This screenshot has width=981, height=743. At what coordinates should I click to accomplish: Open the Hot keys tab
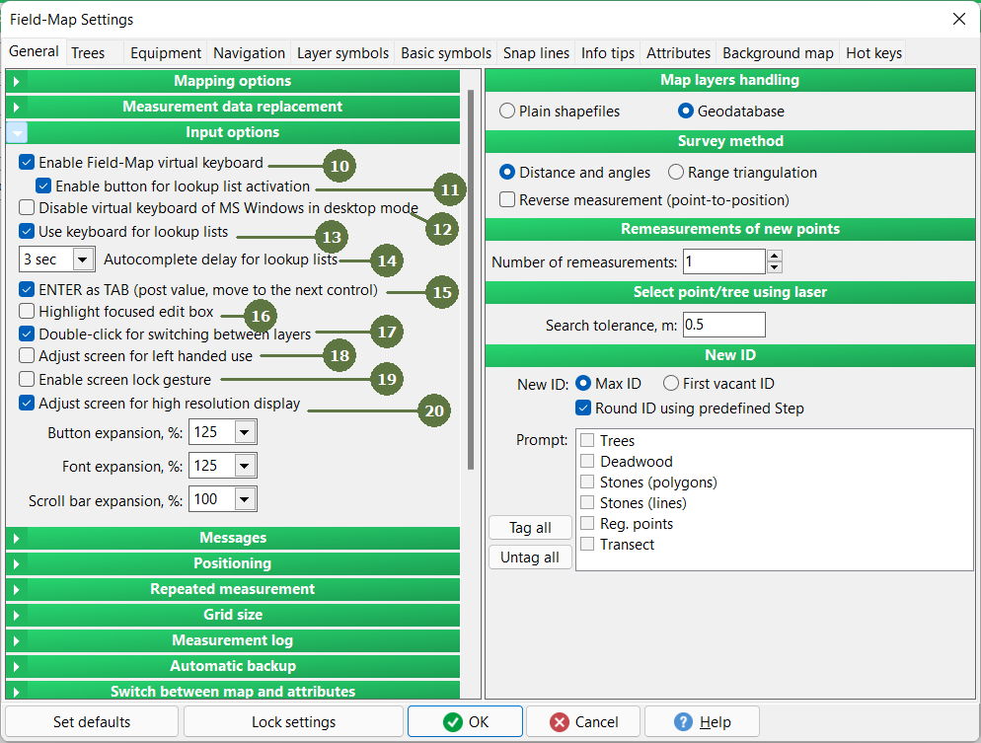pos(873,53)
